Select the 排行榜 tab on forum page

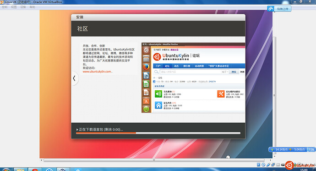click(186, 66)
